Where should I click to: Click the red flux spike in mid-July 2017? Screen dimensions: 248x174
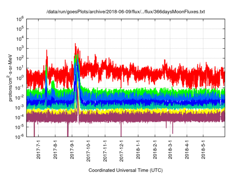[47, 51]
